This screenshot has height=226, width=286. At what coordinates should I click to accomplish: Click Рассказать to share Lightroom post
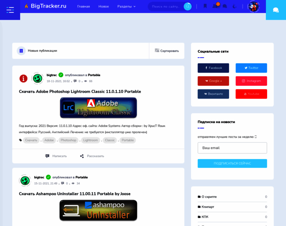(92, 156)
